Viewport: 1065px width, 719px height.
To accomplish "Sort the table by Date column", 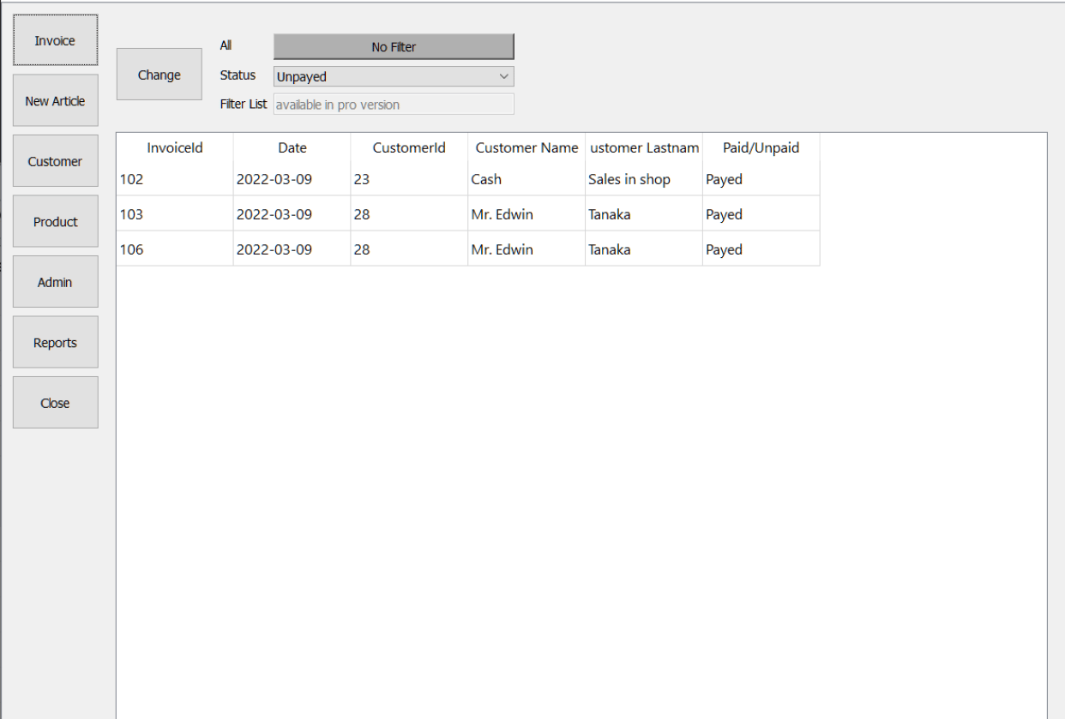I will pos(291,147).
